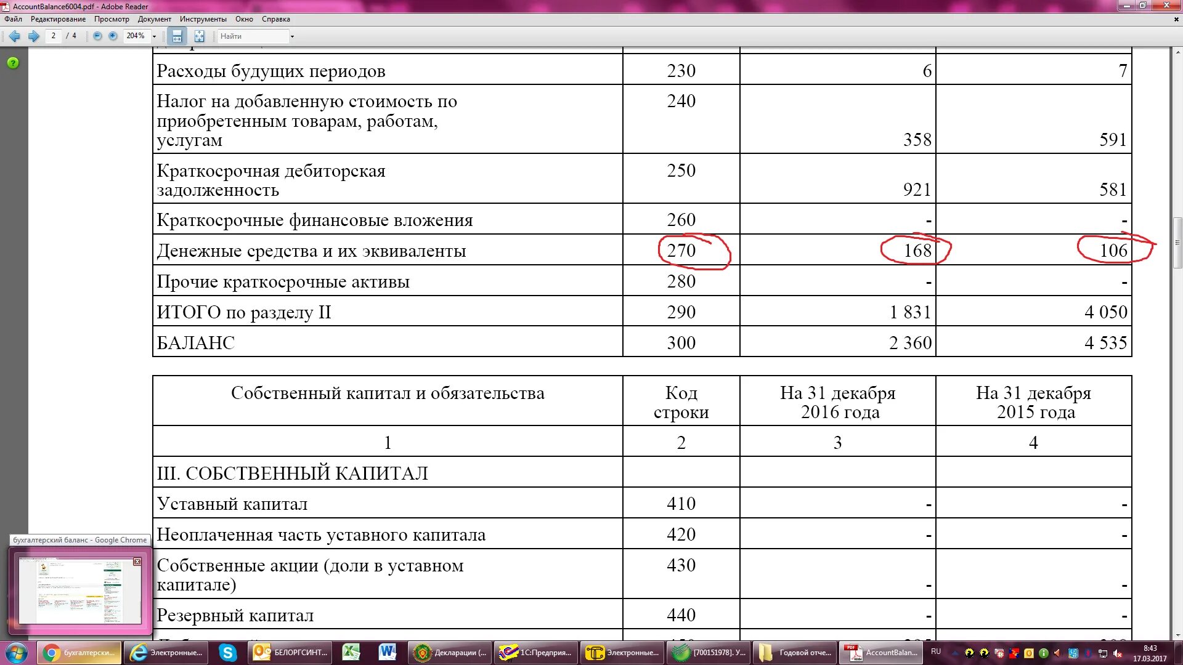Click the zoom percentage field showing 204%
The image size is (1183, 665).
(136, 36)
